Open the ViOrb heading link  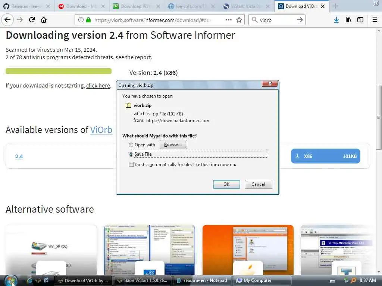pos(101,130)
